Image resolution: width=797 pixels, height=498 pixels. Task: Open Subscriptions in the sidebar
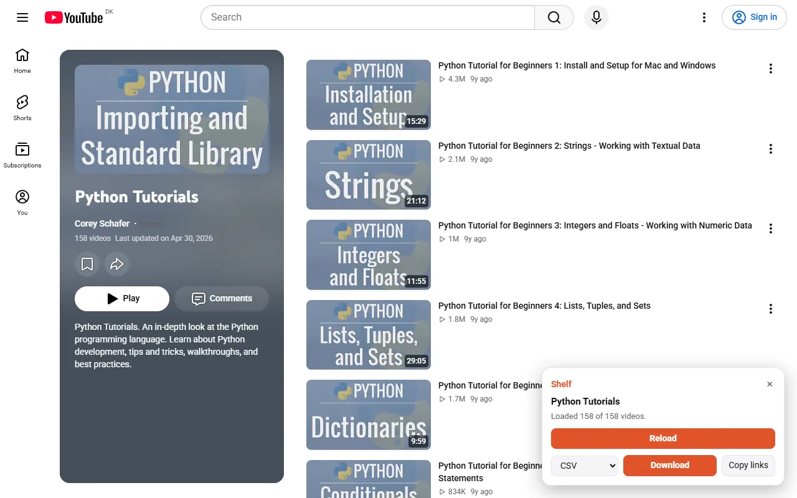(22, 156)
